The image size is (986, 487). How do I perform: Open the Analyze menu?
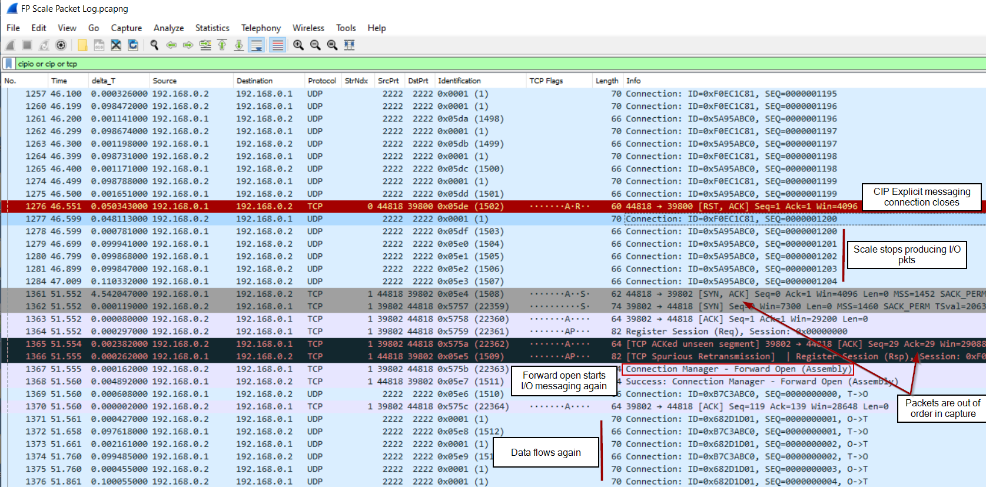(169, 28)
